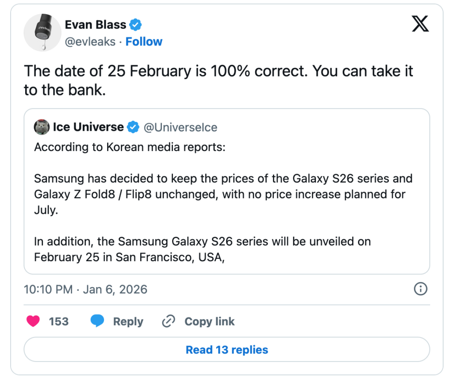Click the 153 likes count
Screen dimensions: 453x380
coord(59,322)
